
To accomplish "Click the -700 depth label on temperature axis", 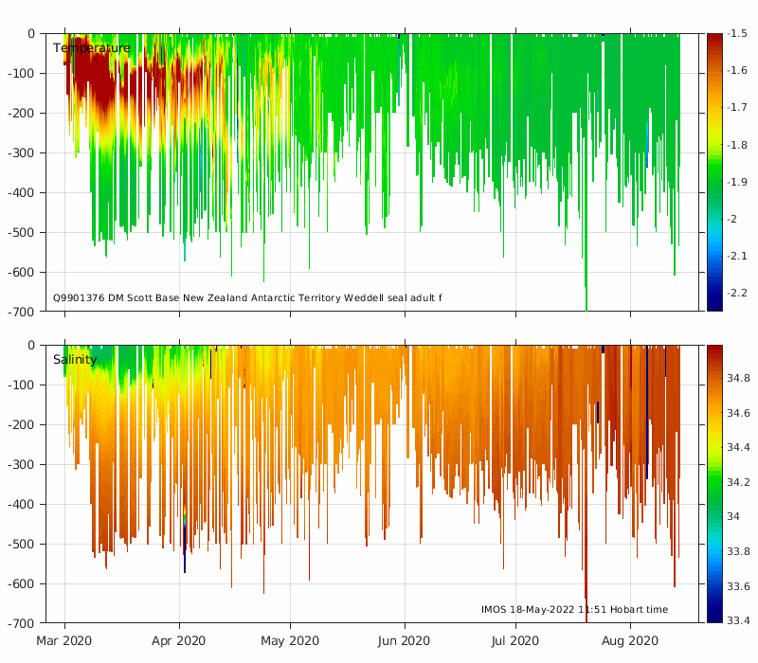I will tap(21, 313).
